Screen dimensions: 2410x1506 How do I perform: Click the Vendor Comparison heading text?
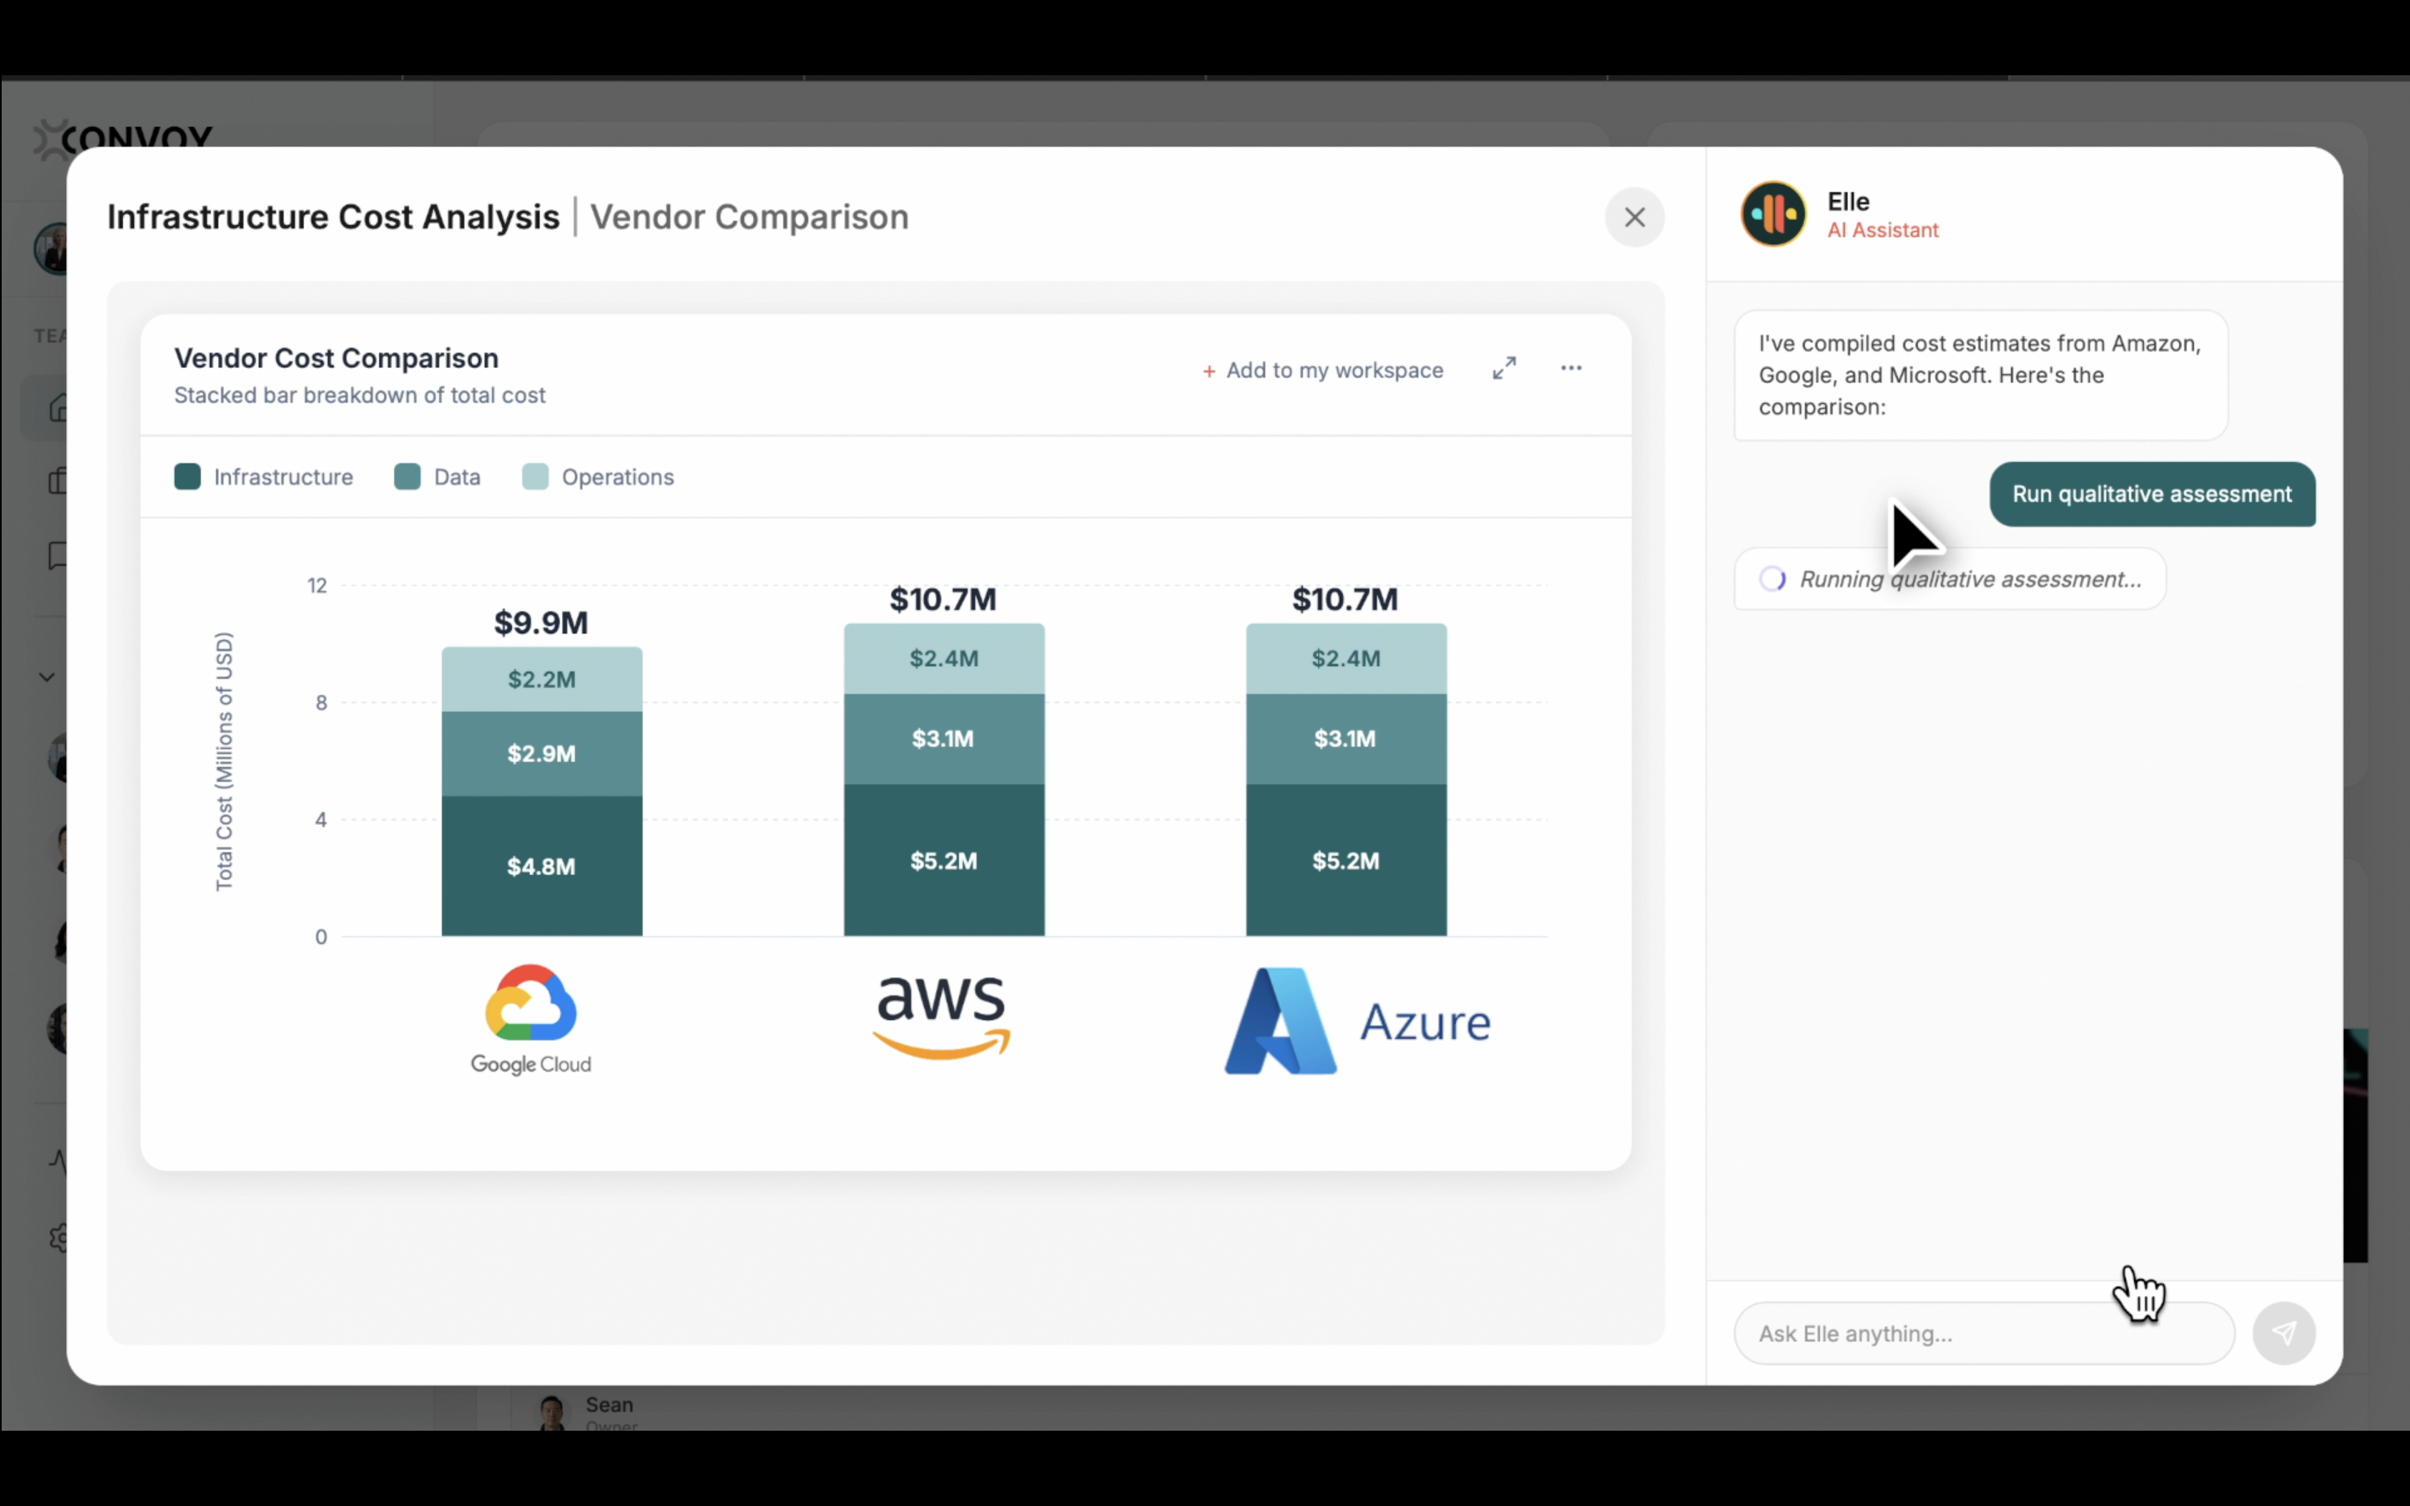click(x=749, y=218)
